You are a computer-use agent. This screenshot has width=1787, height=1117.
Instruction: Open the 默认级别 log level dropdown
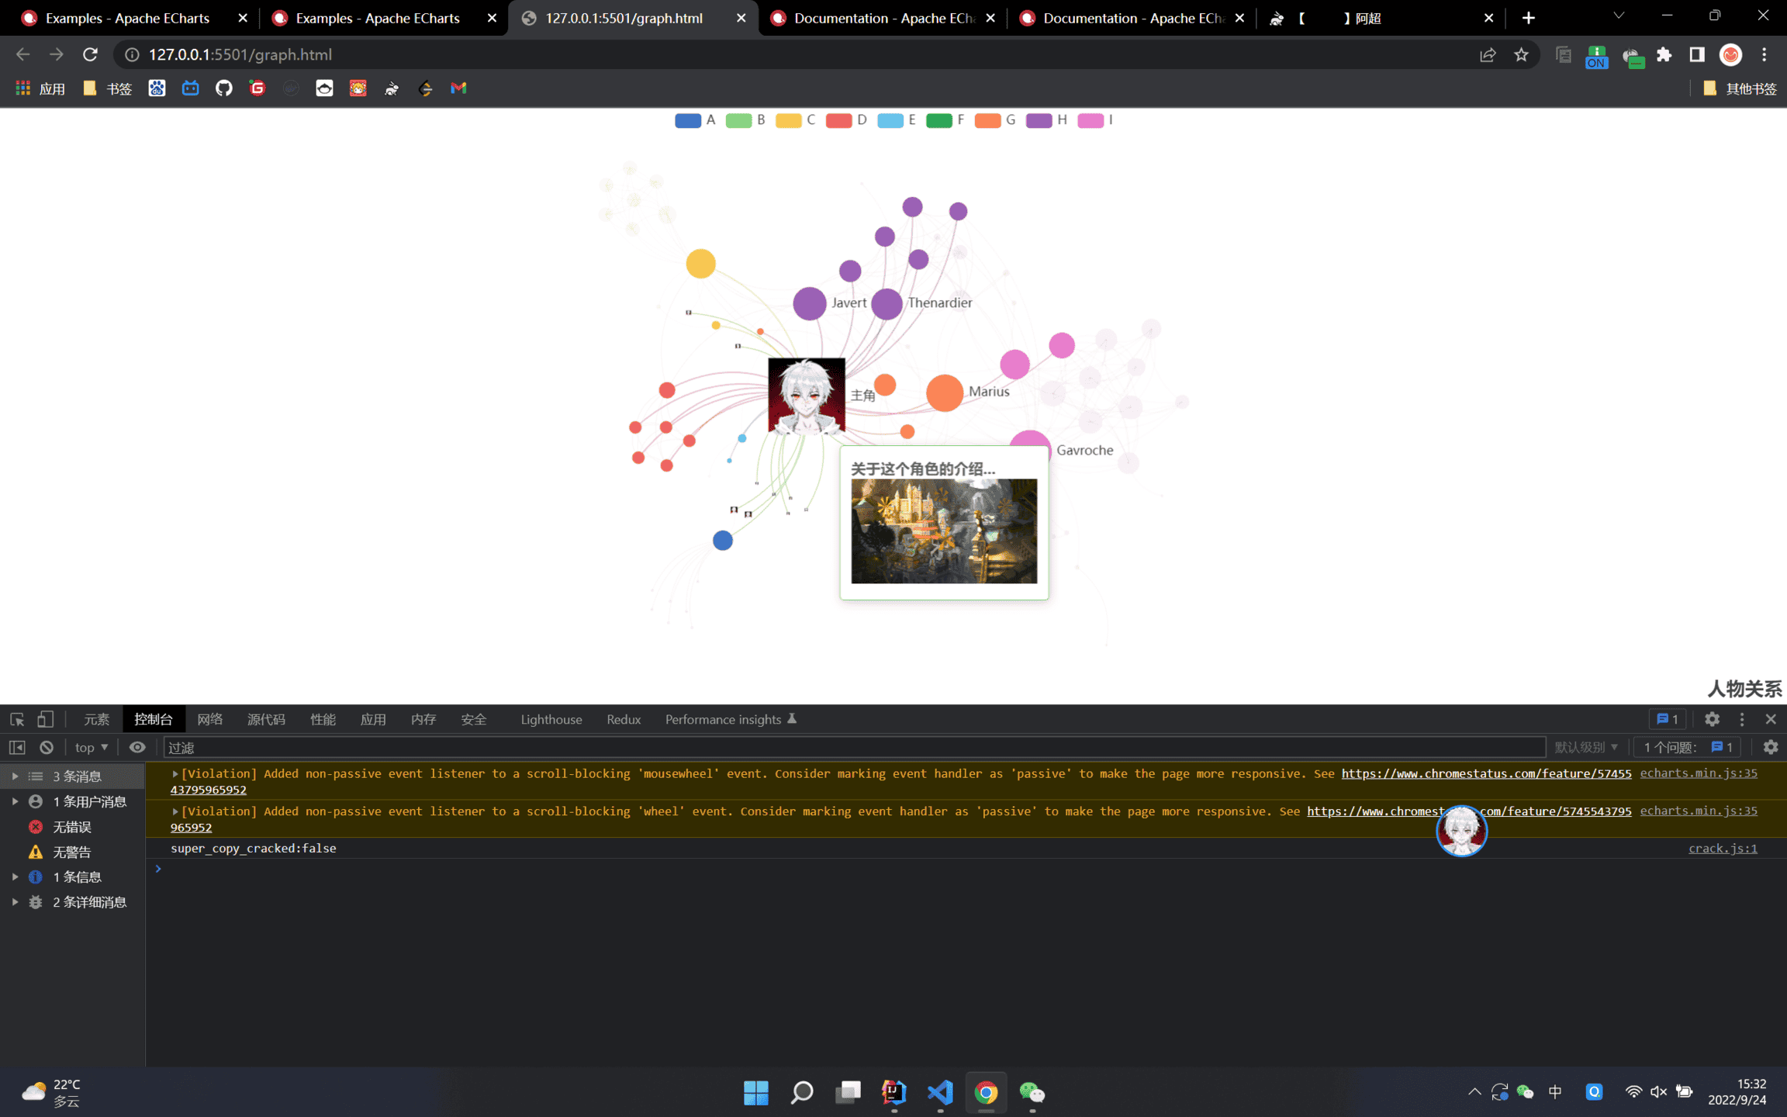1586,747
